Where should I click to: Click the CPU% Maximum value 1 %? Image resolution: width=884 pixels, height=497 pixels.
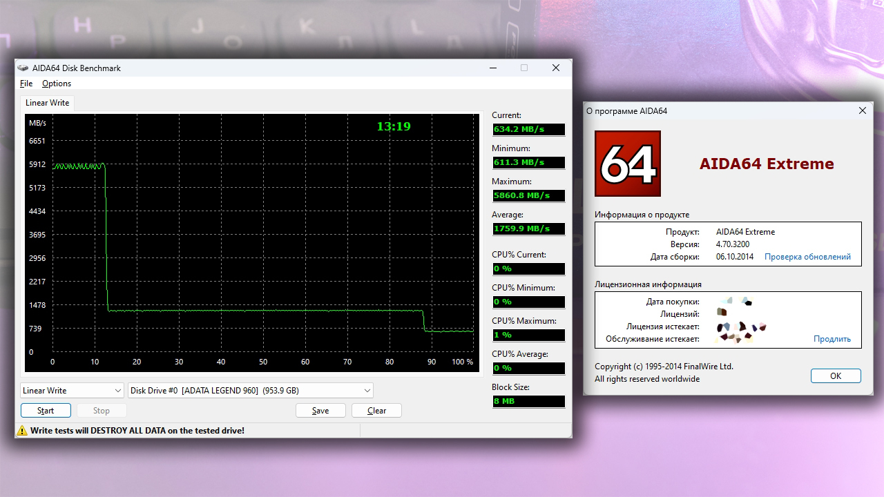coord(528,335)
